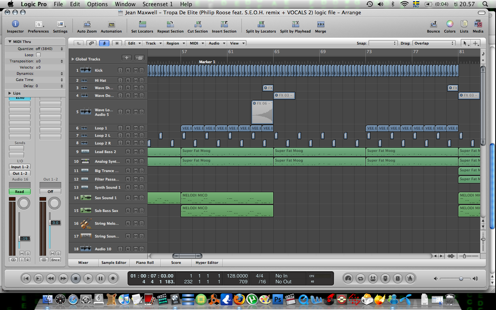
Task: Click the Bnce button on Out 1-2
Action: [55, 260]
